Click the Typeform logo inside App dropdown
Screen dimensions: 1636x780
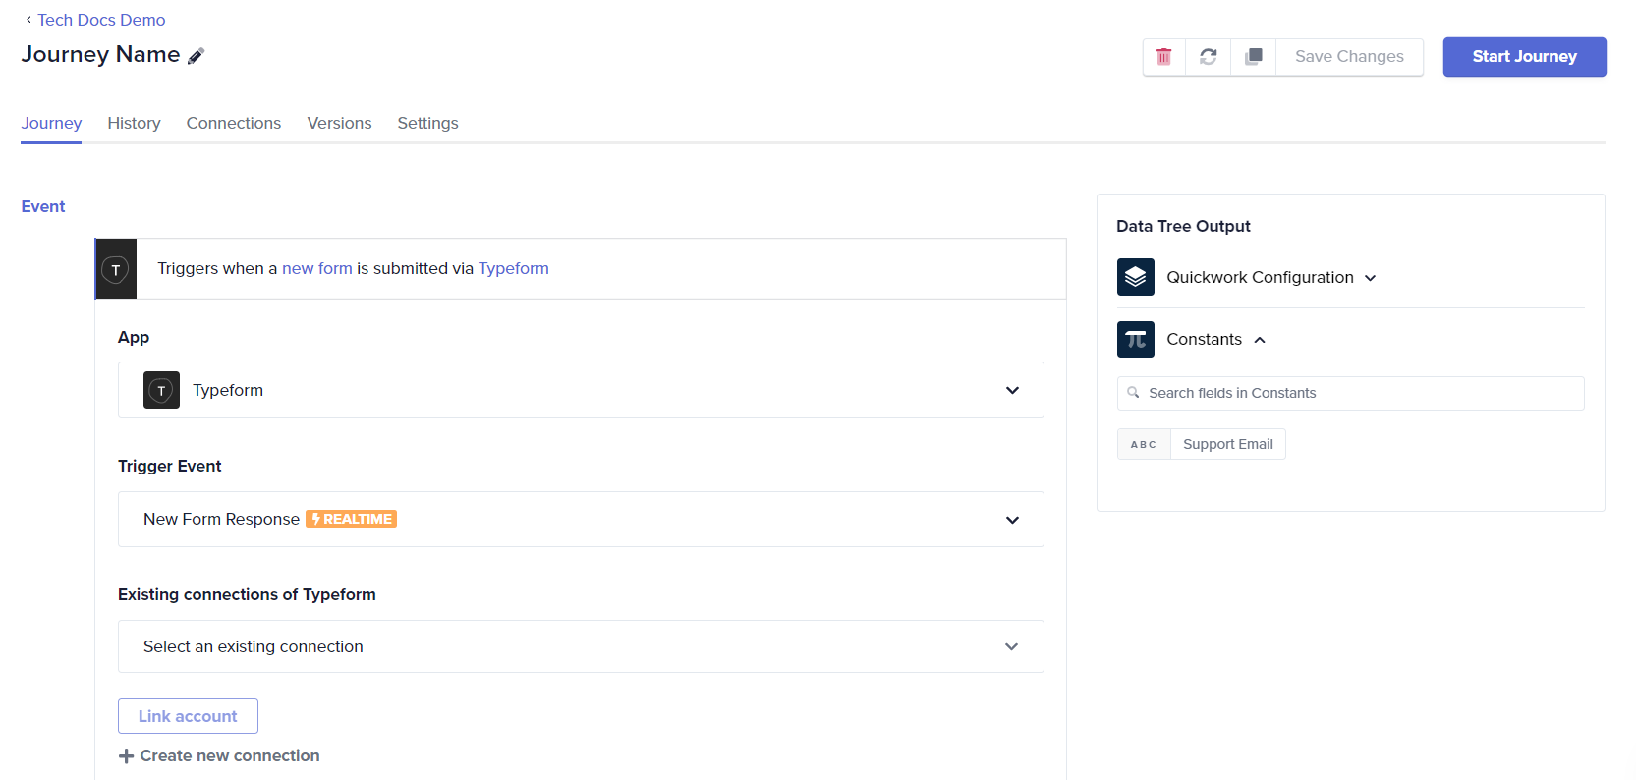161,390
